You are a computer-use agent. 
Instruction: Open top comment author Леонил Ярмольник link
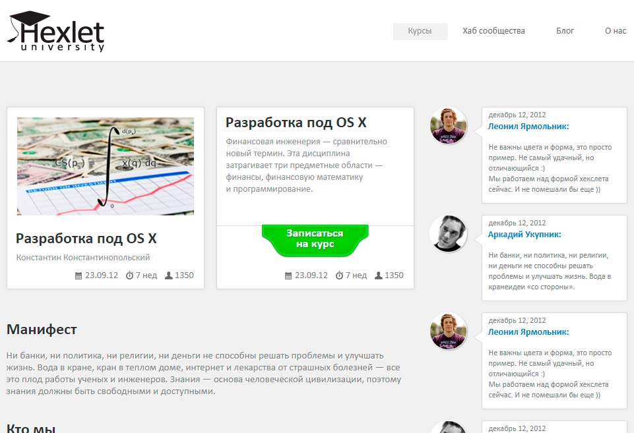[528, 127]
